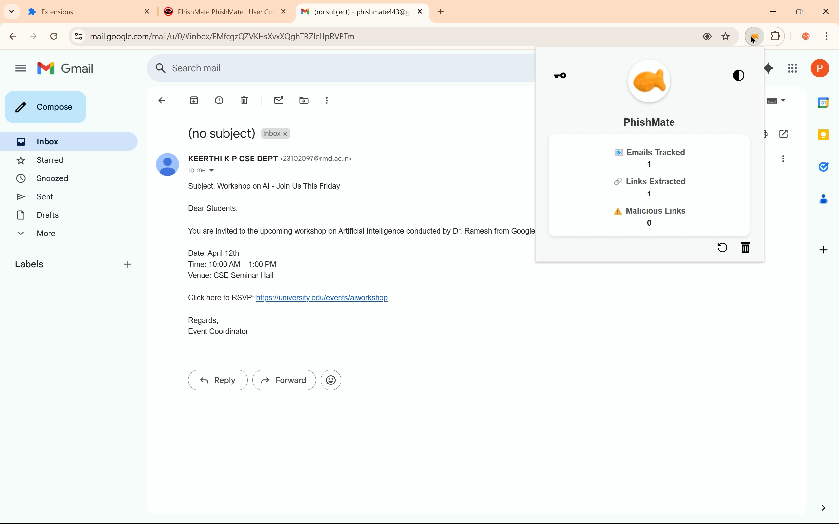The image size is (839, 524).
Task: Delete the open email
Action: (244, 101)
